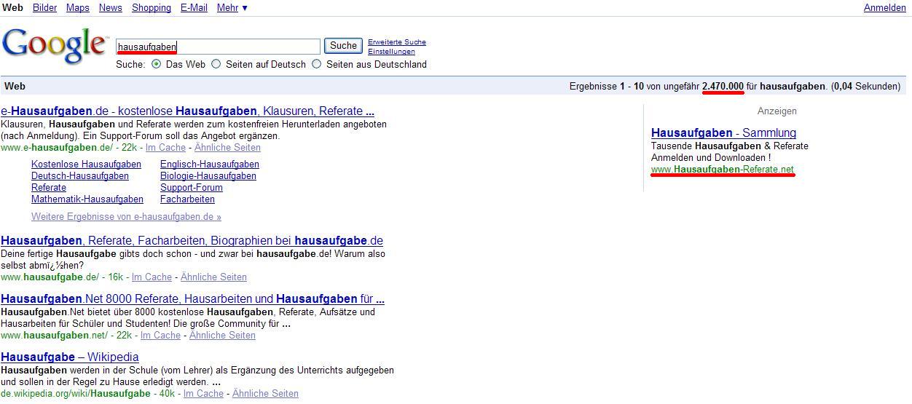This screenshot has width=912, height=404.
Task: Click the 'Anmelden' sign-in link
Action: [x=884, y=7]
